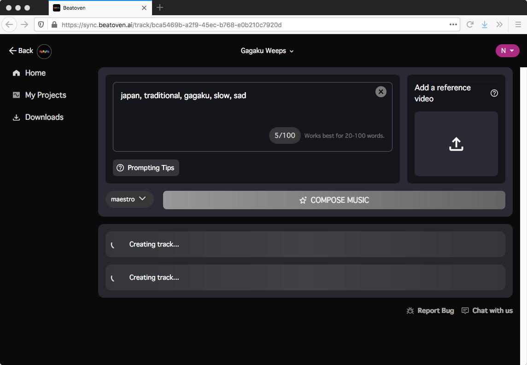This screenshot has width=527, height=365.
Task: Click the bug icon beside Report Bug
Action: click(x=410, y=311)
